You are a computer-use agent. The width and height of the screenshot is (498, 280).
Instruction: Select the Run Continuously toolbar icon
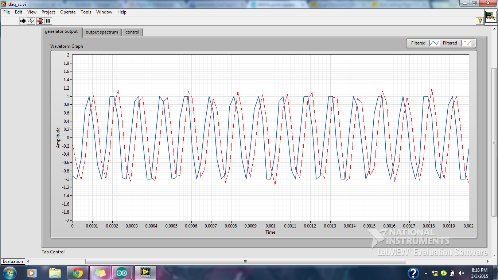pos(31,21)
